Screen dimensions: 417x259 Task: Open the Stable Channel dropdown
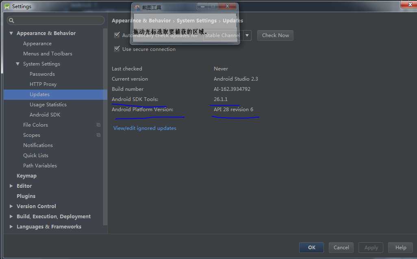(x=247, y=35)
